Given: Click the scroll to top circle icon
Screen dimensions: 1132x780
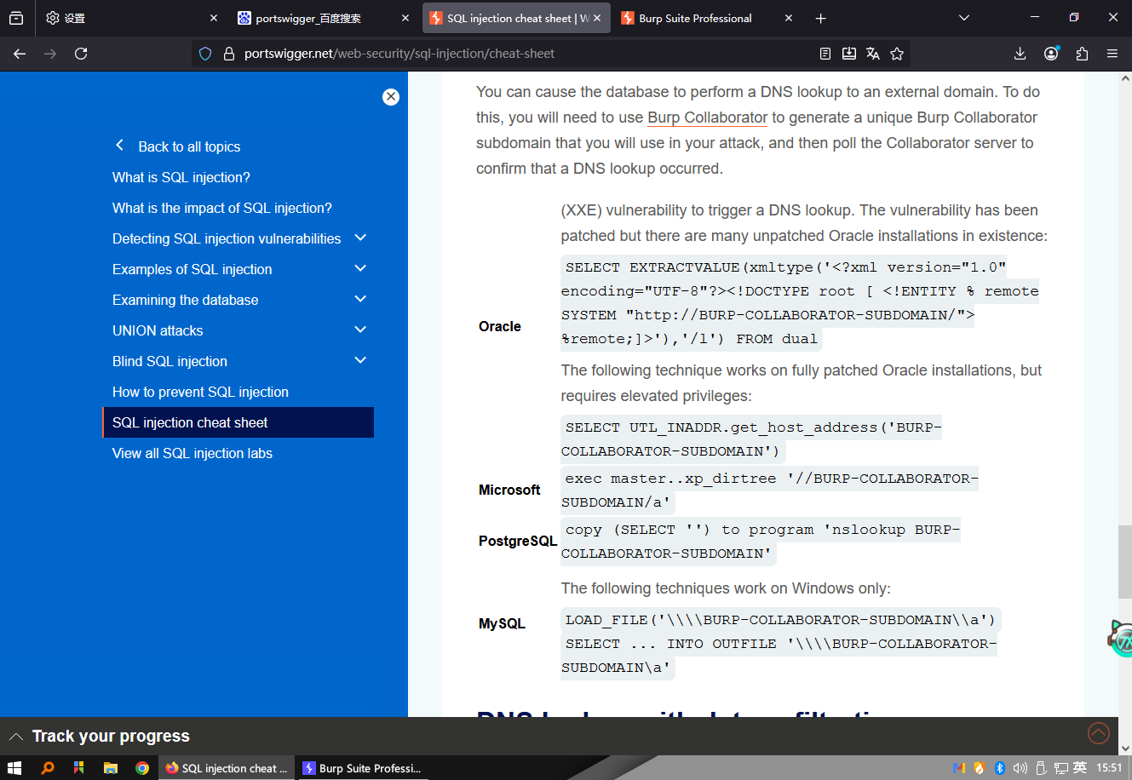Looking at the screenshot, I should click(x=1099, y=732).
